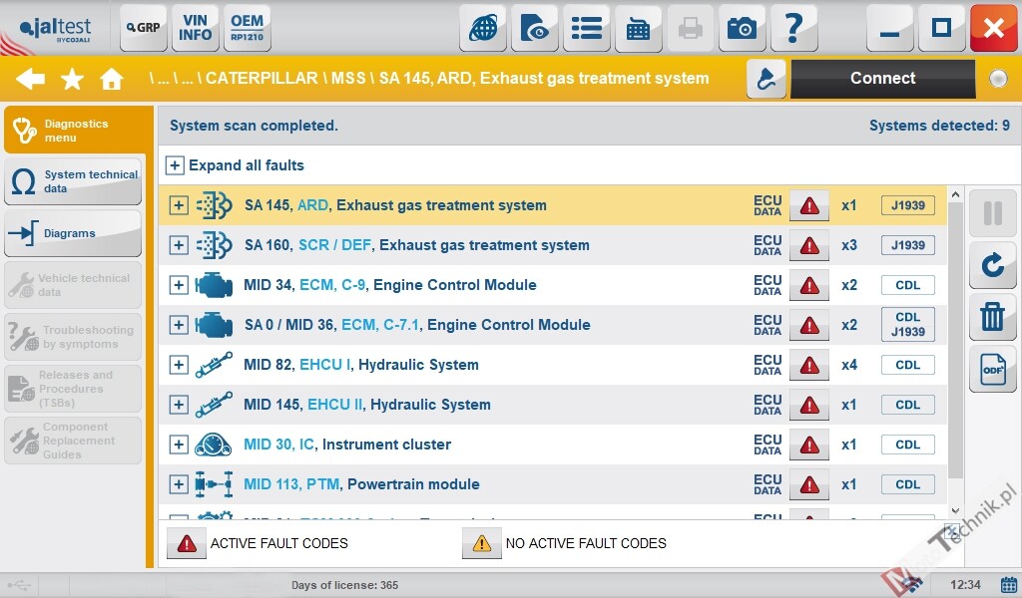Open ECU DATA for SA 145 ARD
The width and height of the screenshot is (1022, 598).
(767, 205)
